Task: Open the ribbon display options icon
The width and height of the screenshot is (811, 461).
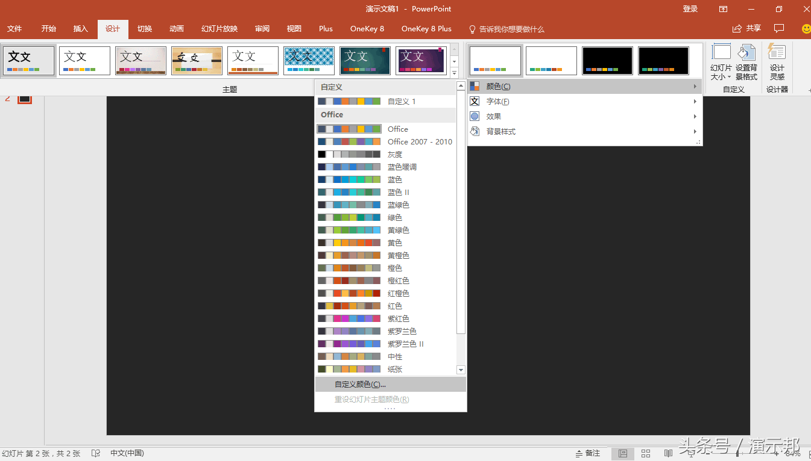Action: coord(723,9)
